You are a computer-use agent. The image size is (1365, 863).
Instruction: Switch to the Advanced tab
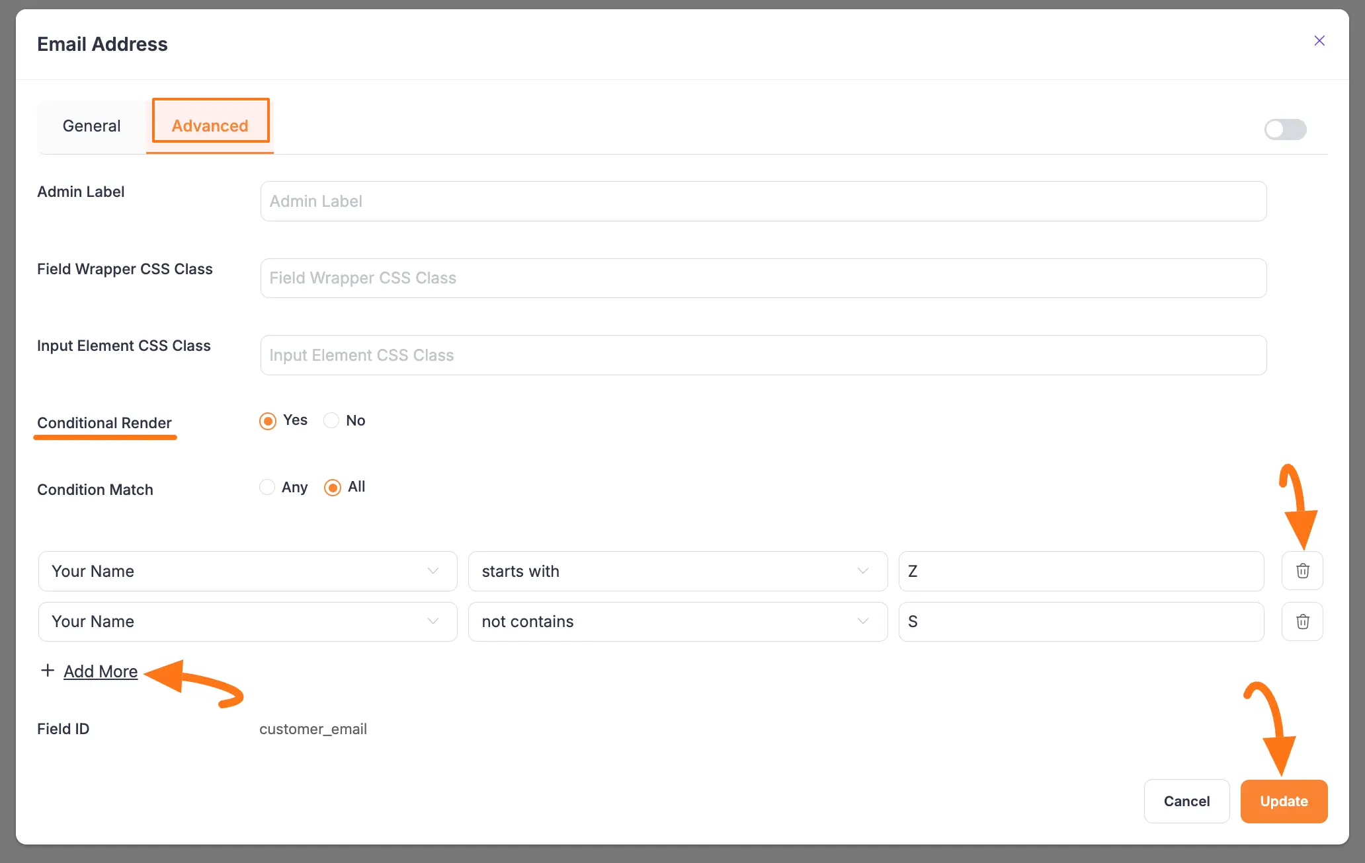(x=210, y=126)
